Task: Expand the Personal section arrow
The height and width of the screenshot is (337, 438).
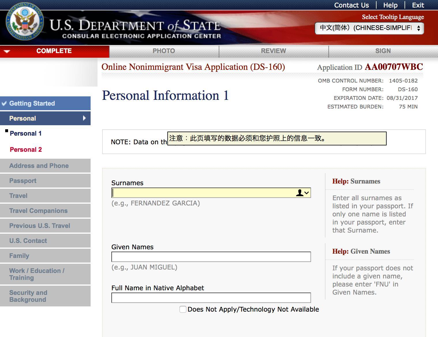Action: (x=84, y=118)
